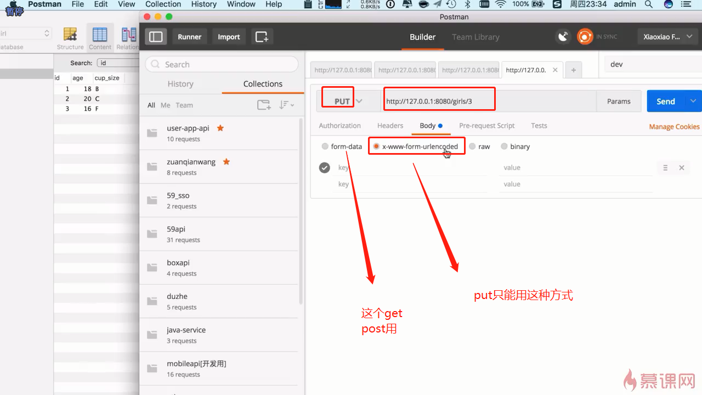Open the PUT method dropdown

pyautogui.click(x=349, y=101)
